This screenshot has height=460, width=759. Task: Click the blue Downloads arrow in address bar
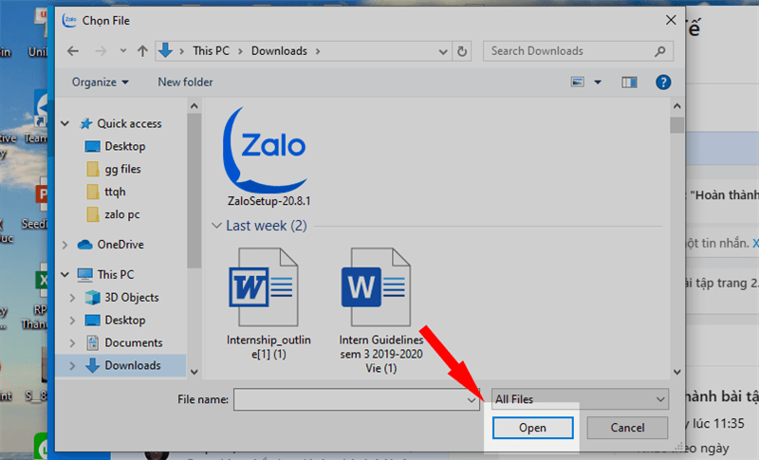[165, 50]
